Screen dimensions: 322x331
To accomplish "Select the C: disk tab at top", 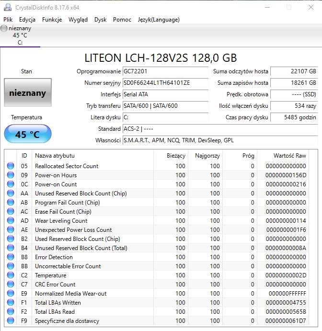I will coord(20,35).
